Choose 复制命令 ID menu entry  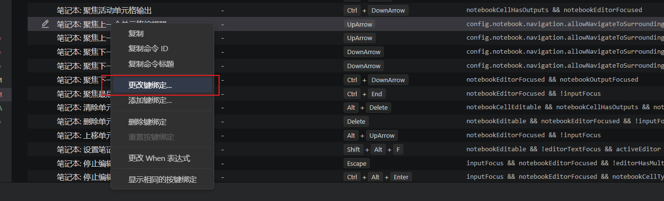point(148,49)
